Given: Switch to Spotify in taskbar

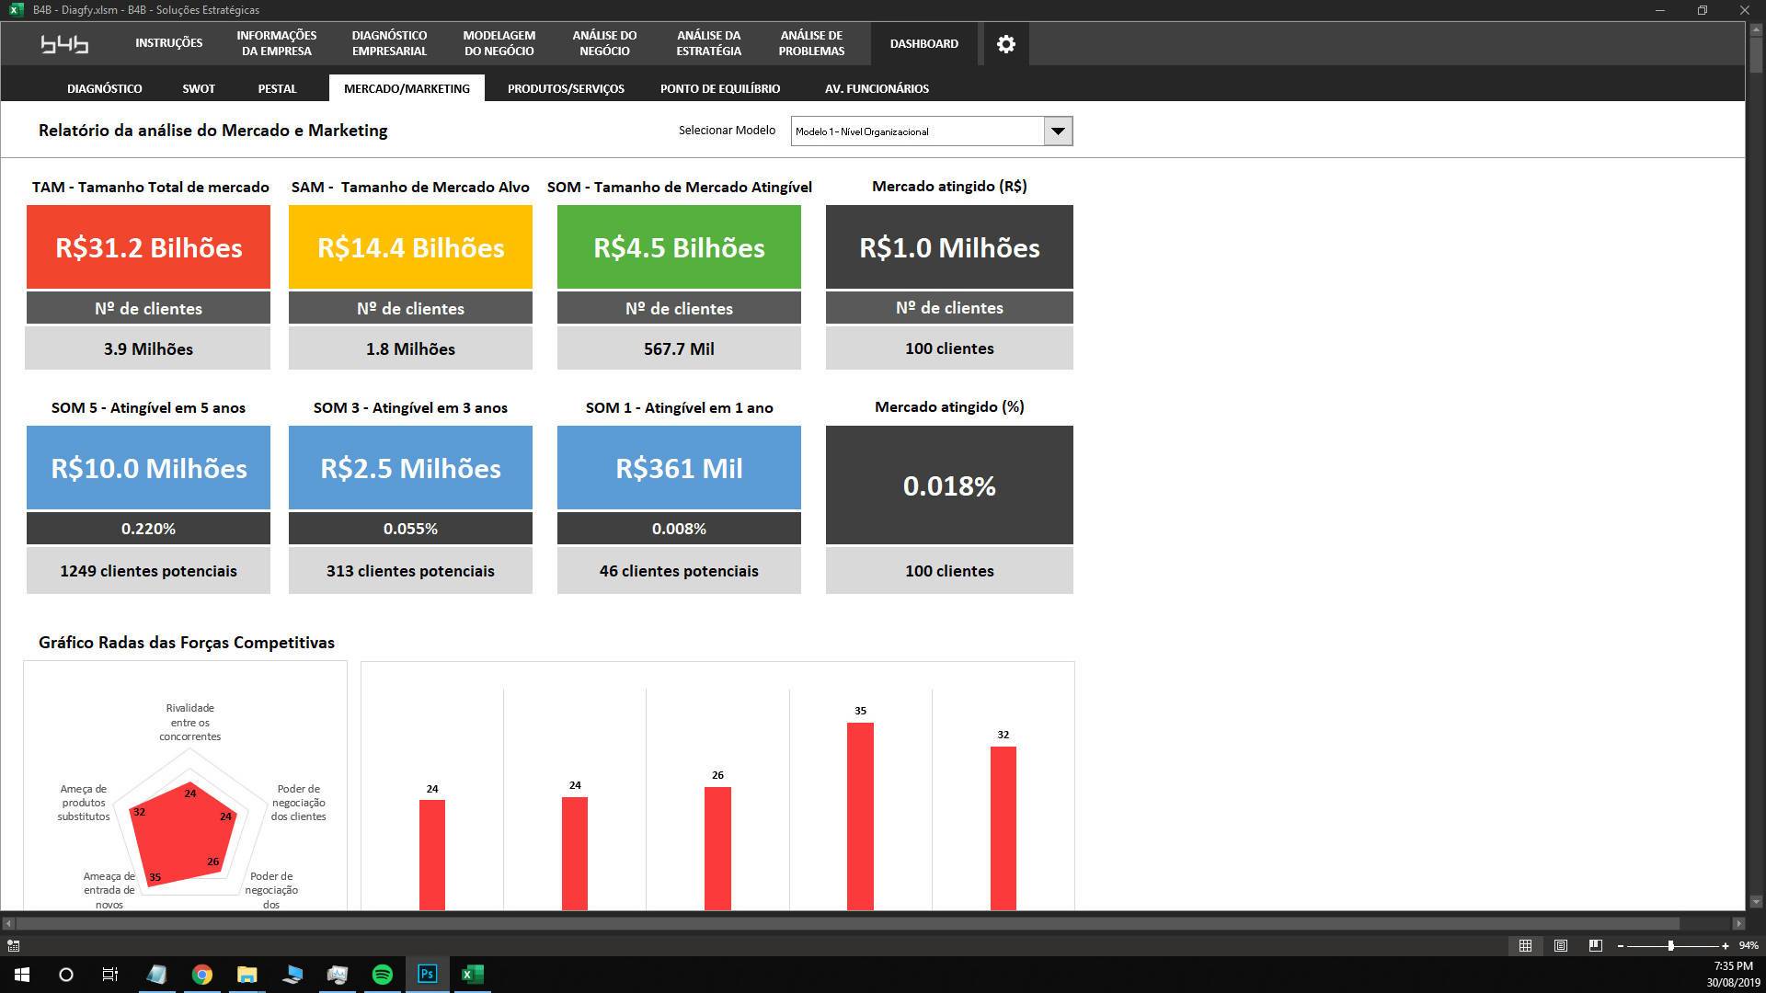Looking at the screenshot, I should tap(382, 974).
